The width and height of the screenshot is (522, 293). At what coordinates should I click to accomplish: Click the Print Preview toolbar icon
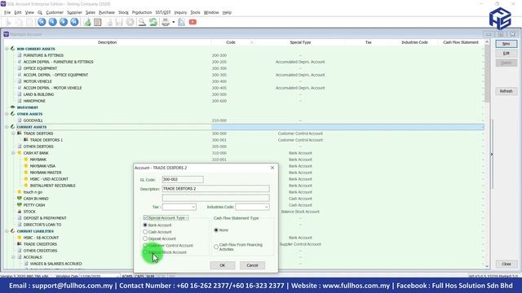(181, 22)
